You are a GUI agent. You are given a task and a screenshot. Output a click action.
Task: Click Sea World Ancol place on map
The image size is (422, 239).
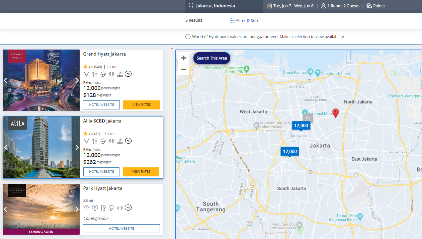pos(333,74)
